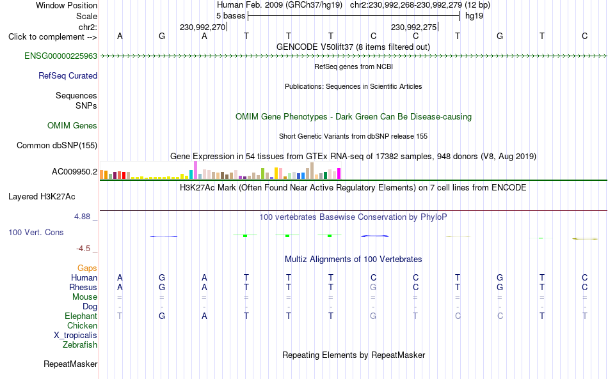Open the GTEx Gene Expression track title

[353, 156]
